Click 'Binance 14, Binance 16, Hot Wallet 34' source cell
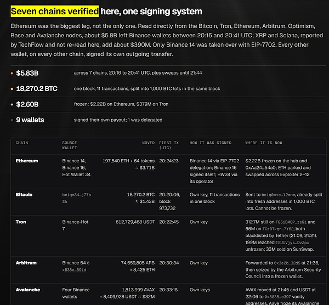The height and width of the screenshot is (305, 329). [76, 167]
